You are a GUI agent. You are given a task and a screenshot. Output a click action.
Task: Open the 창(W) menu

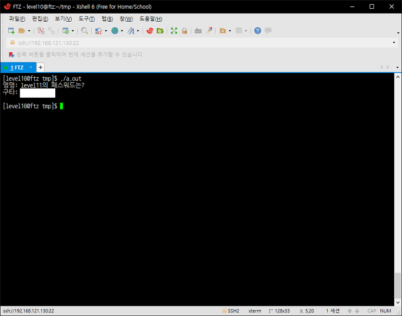(126, 19)
